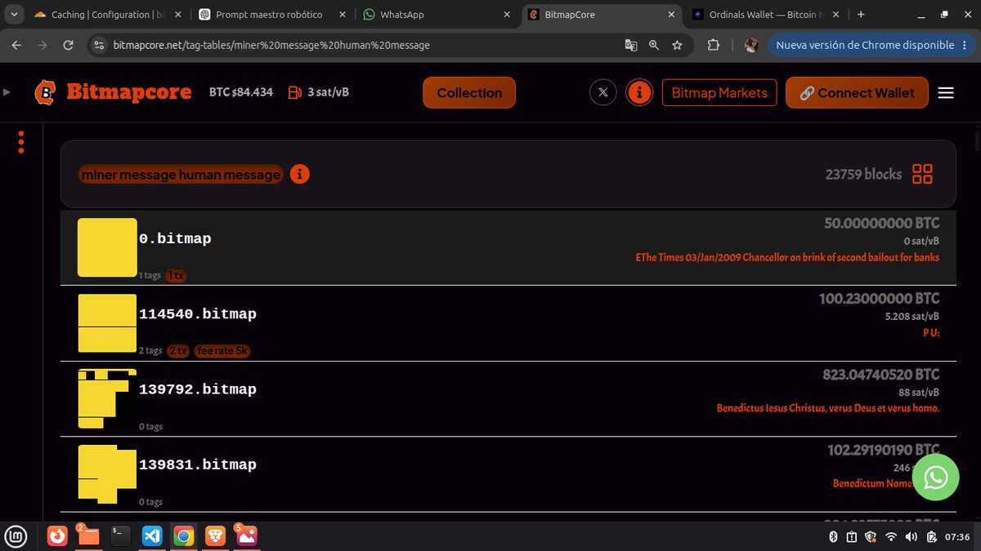Go back to previous page
The width and height of the screenshot is (981, 551).
coord(16,46)
